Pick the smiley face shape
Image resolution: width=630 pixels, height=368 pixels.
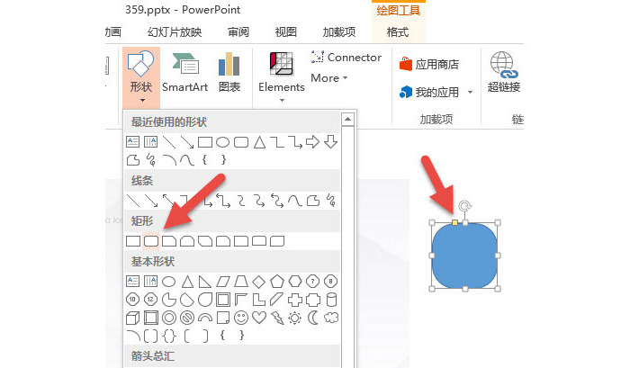pyautogui.click(x=241, y=318)
